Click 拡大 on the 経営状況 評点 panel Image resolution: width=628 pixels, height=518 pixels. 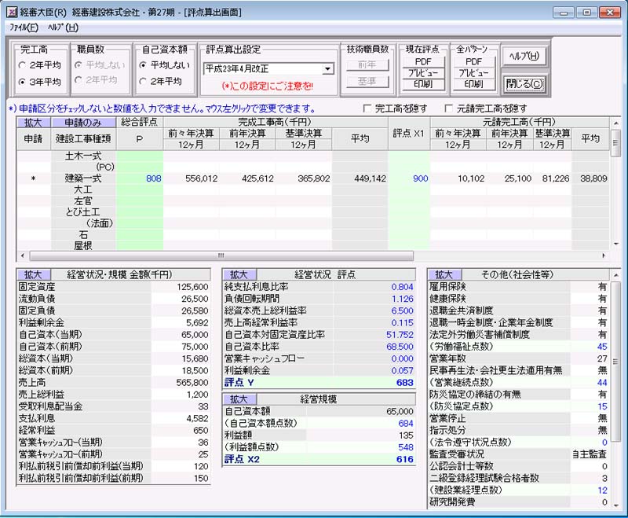tap(240, 274)
